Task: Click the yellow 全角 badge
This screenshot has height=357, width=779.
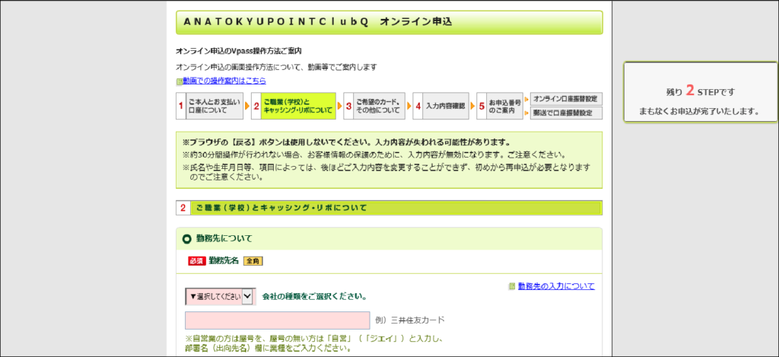Action: [x=253, y=260]
